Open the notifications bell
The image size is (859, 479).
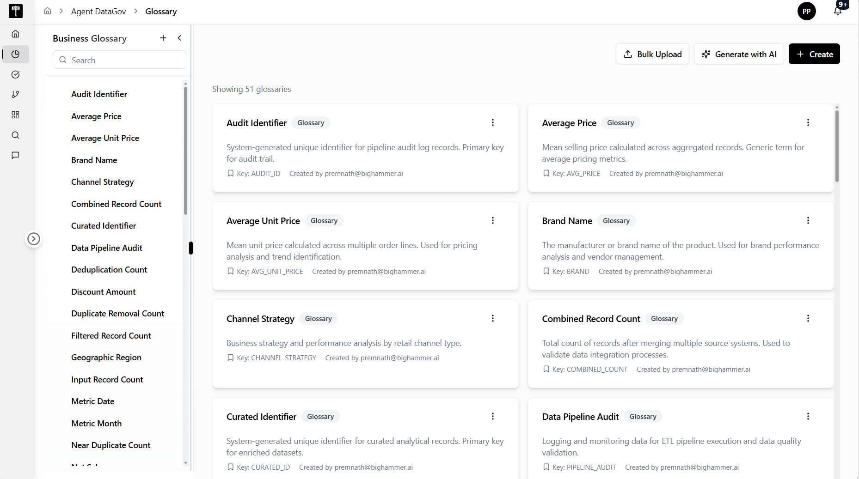coord(838,11)
